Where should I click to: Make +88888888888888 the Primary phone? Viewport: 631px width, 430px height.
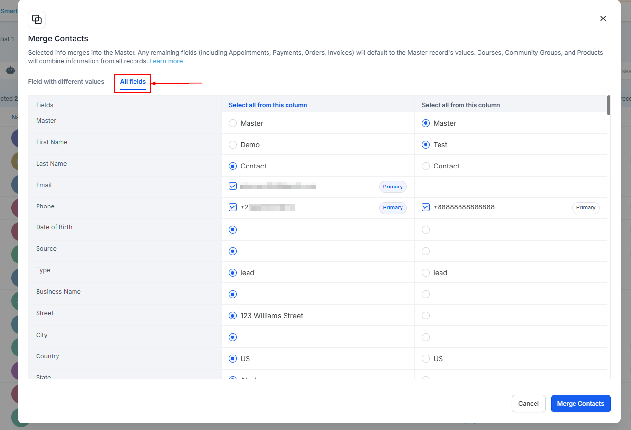pos(586,208)
